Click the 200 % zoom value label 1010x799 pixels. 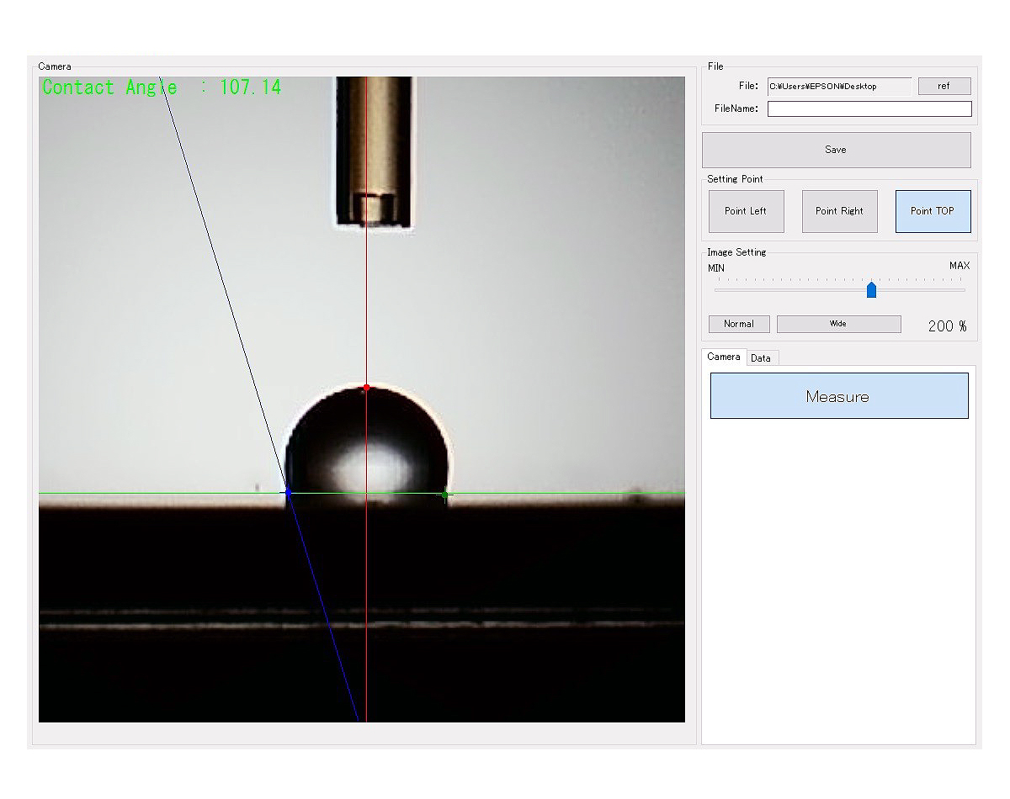click(x=947, y=326)
